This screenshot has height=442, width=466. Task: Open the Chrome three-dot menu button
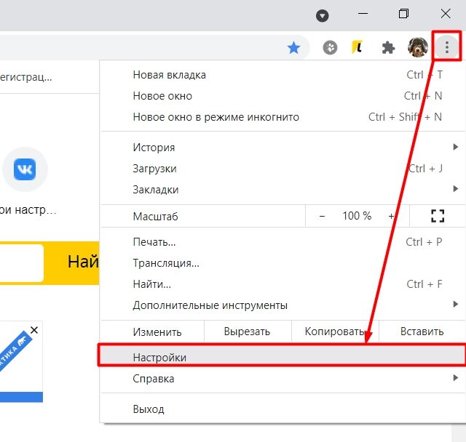coord(447,48)
